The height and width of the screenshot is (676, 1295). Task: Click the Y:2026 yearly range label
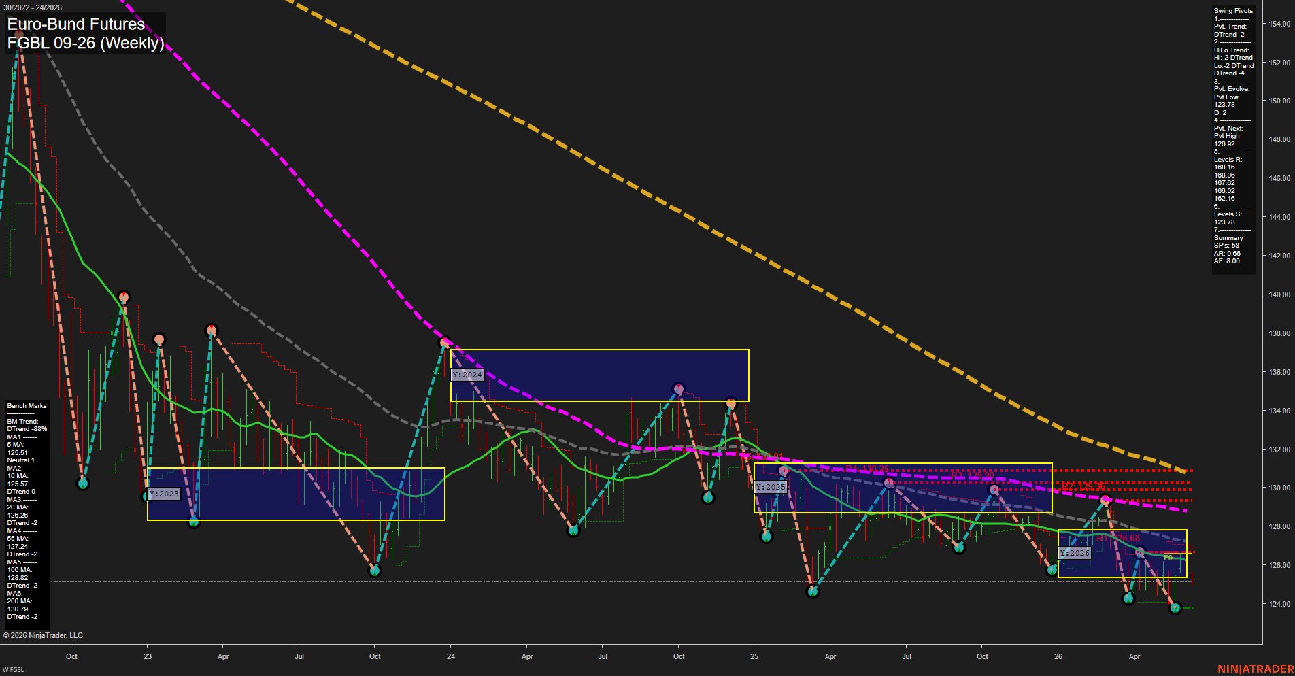tap(1075, 553)
